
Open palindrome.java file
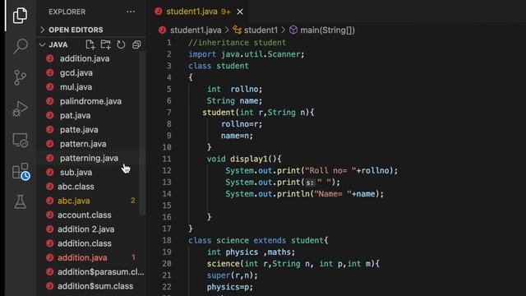(90, 101)
